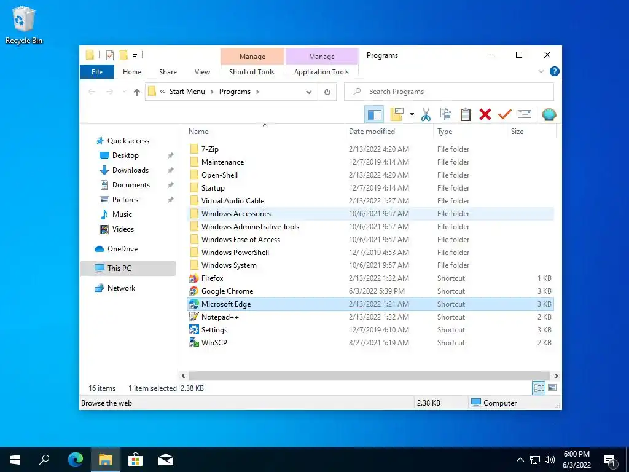The height and width of the screenshot is (472, 629).
Task: Open Downloads in the navigation pane
Action: tap(130, 170)
